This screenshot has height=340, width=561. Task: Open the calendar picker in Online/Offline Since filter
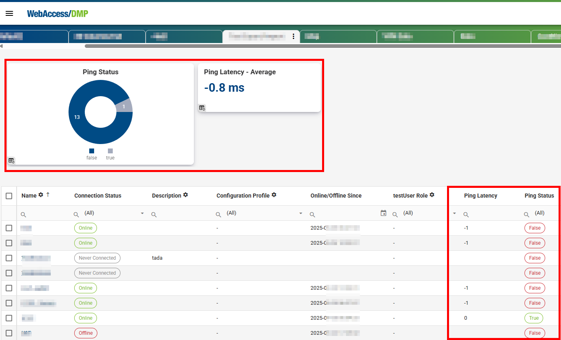point(383,213)
